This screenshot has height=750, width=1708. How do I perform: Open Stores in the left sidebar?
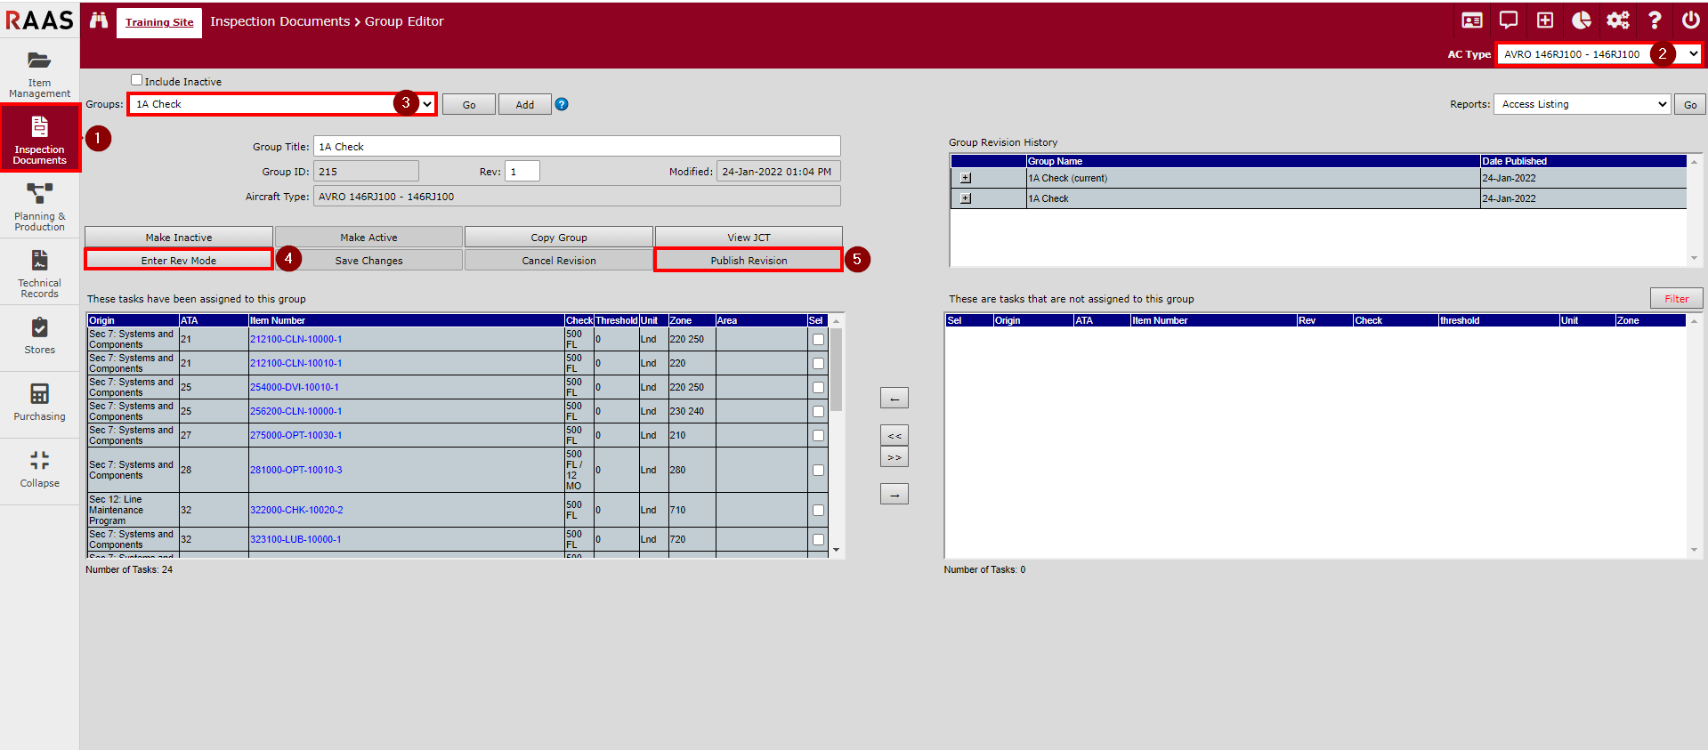[x=40, y=335]
